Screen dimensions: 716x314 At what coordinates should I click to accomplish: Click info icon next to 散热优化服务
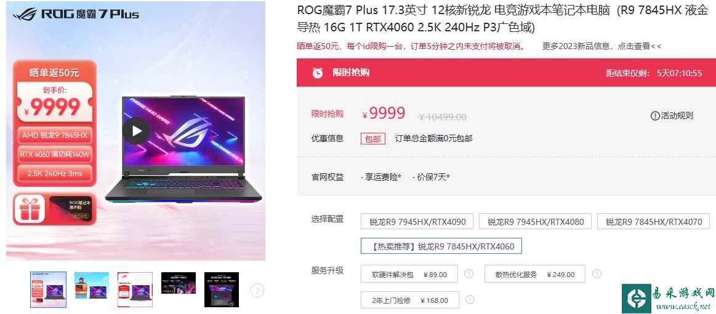pos(597,274)
